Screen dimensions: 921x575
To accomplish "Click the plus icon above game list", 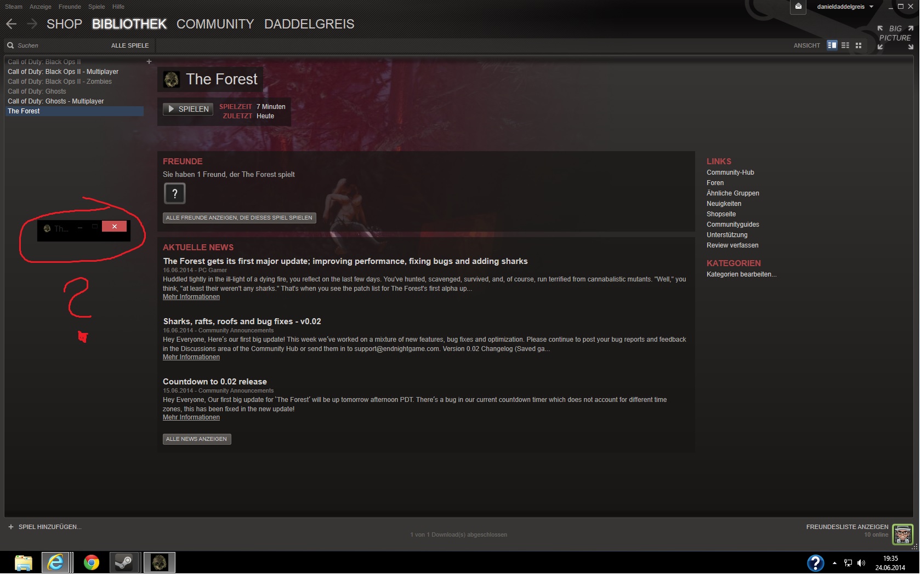I will [x=149, y=62].
